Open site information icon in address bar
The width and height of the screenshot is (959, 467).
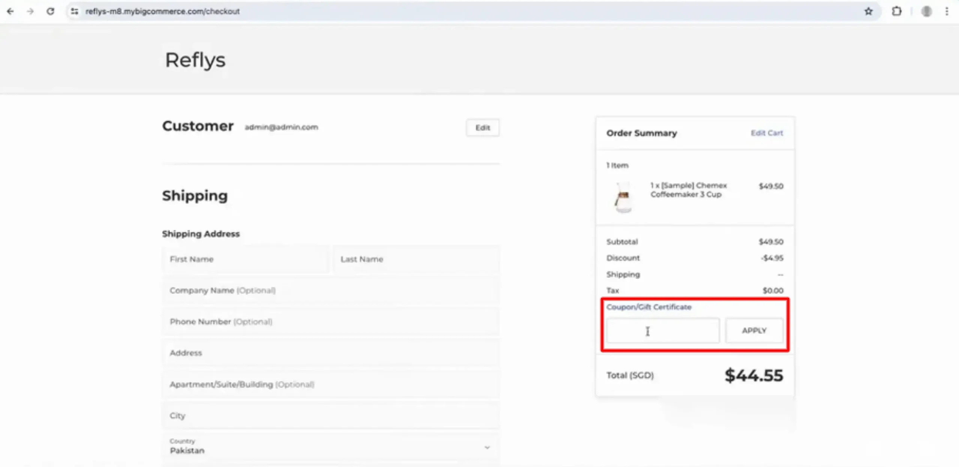[x=75, y=11]
